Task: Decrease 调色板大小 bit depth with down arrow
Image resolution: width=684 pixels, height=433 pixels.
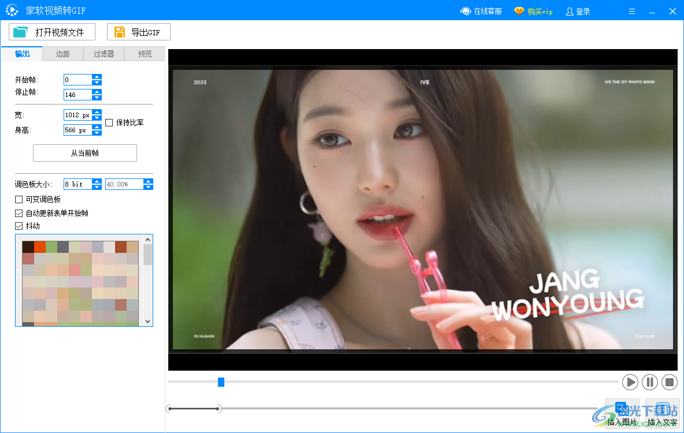Action: 97,187
